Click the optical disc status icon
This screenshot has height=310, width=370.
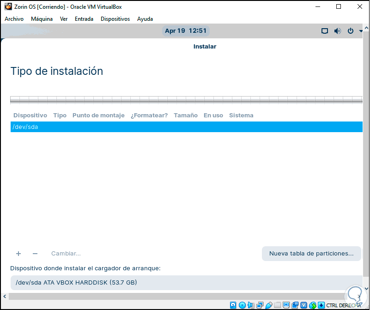[x=242, y=305]
